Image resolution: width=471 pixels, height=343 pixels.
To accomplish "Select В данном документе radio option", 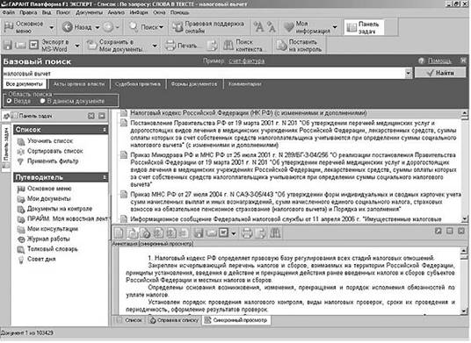I will (x=42, y=101).
